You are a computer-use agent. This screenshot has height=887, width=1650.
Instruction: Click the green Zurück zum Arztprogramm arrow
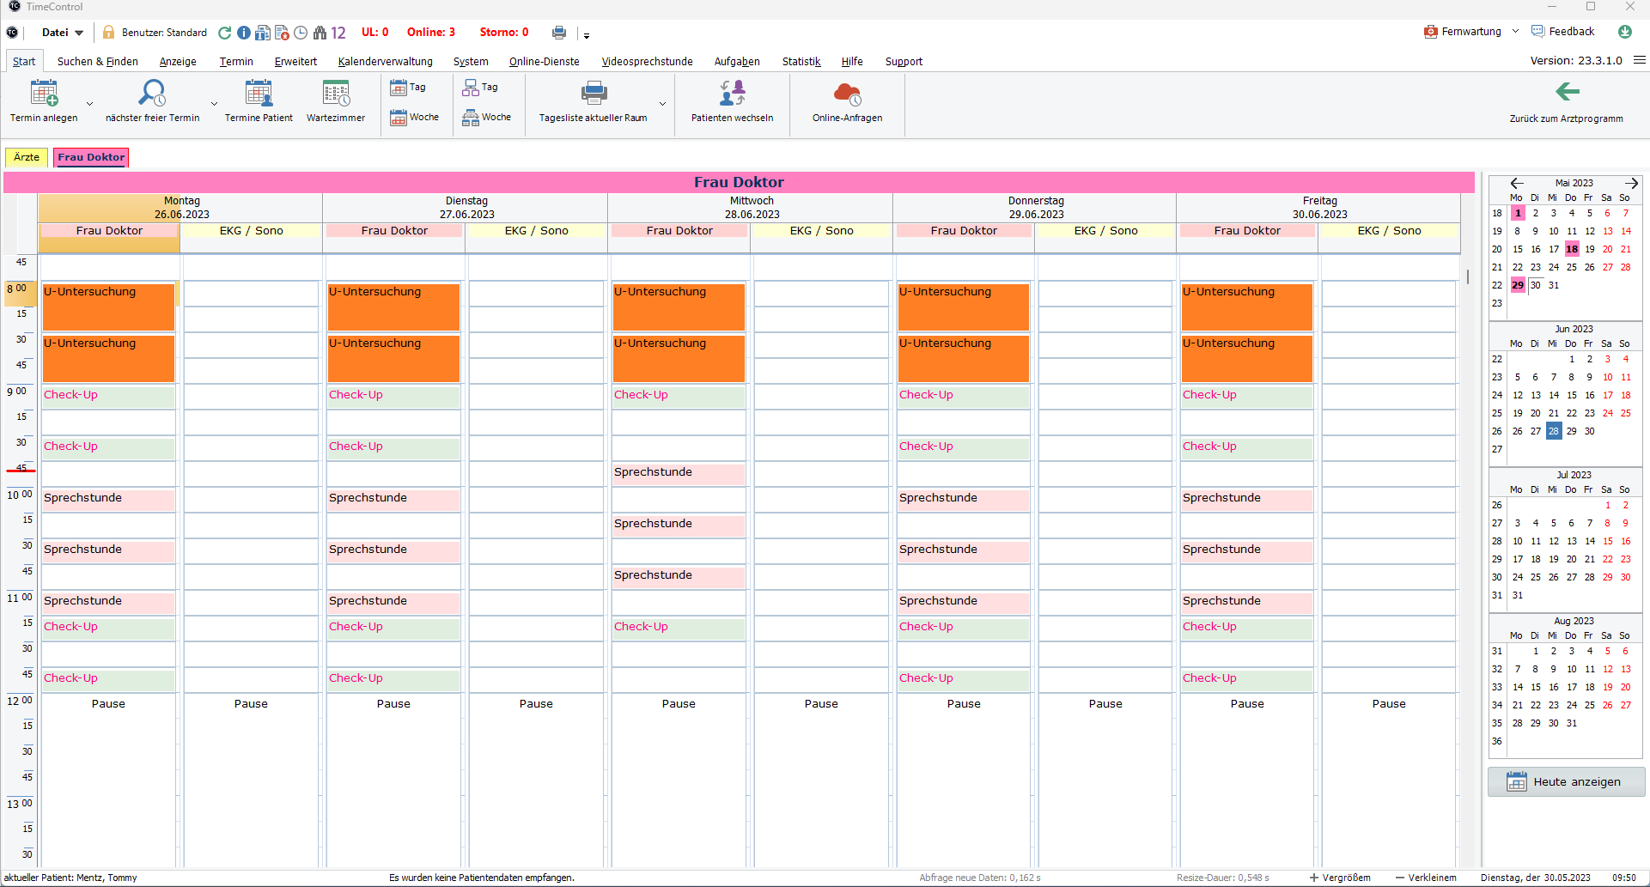pyautogui.click(x=1567, y=92)
